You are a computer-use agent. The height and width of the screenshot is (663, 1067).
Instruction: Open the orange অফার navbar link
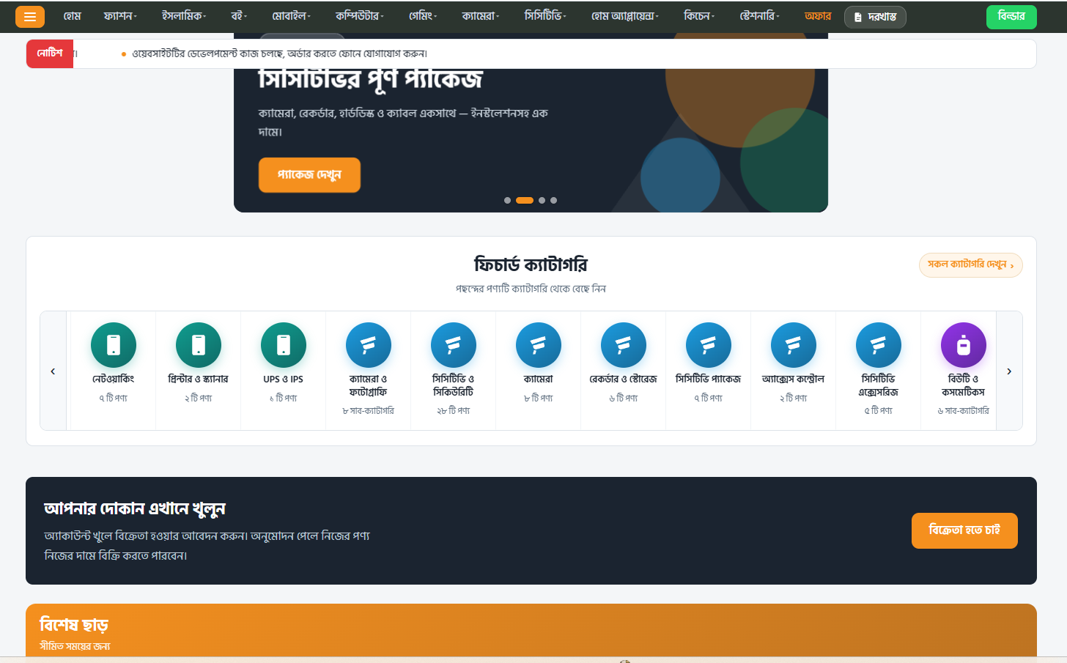[x=818, y=16]
